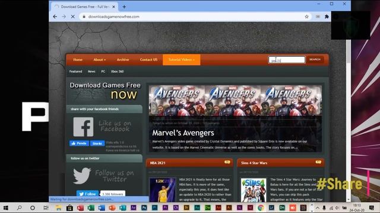Launch Photoshop from the taskbar
The height and width of the screenshot is (213, 380).
pyautogui.click(x=144, y=208)
